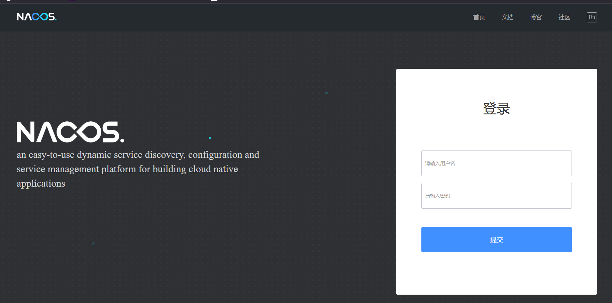Go to the 博客 blog menu item

(x=536, y=17)
